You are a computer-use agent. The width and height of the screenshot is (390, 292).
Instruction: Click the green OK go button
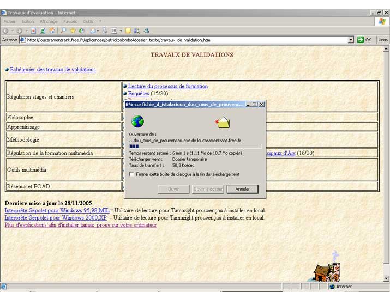(x=364, y=40)
